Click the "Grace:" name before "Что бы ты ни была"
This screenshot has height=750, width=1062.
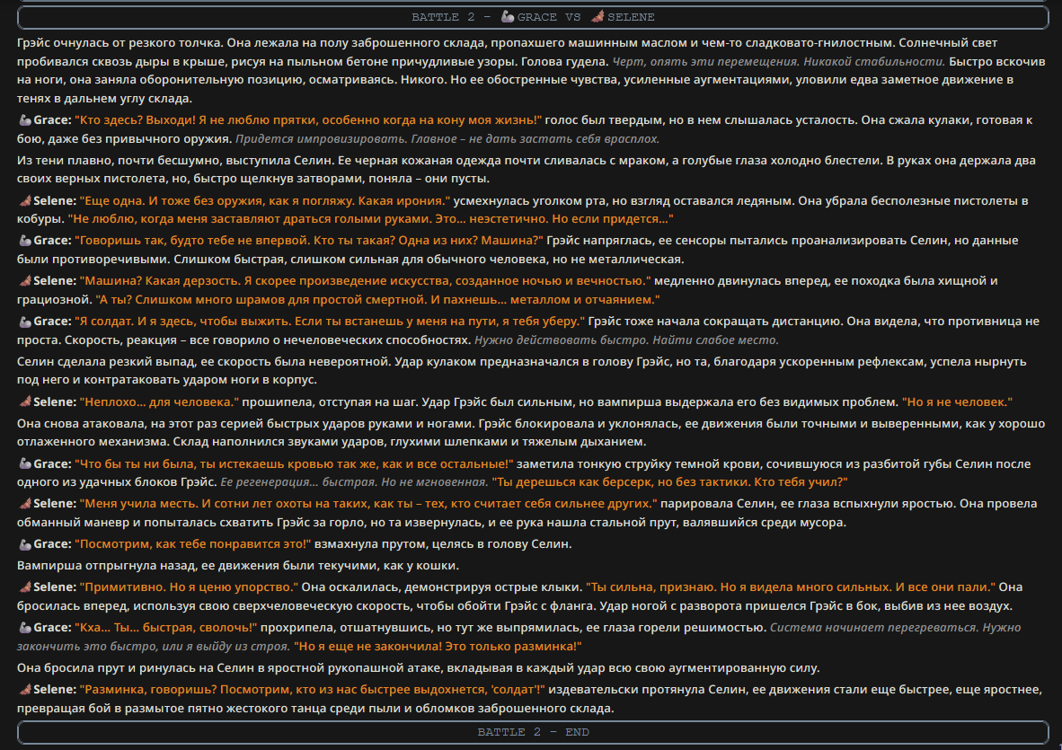(52, 463)
